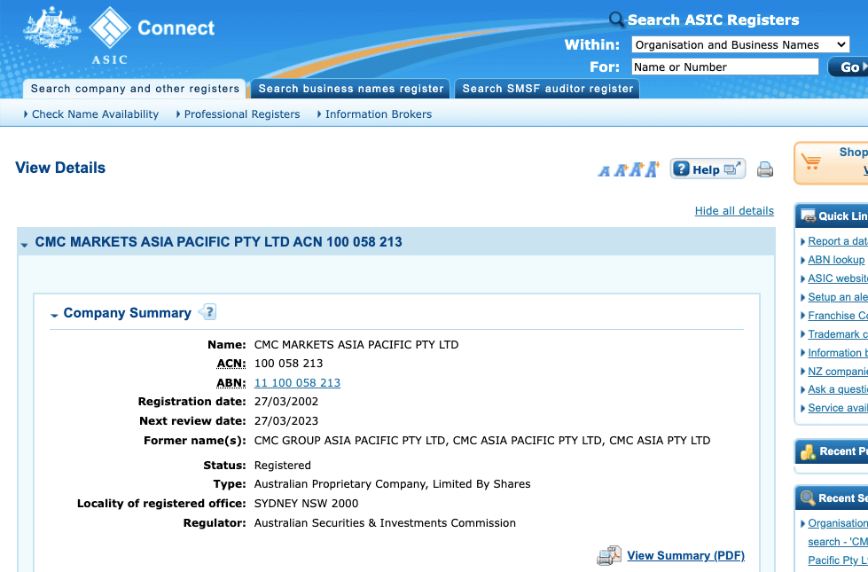Click the next review date 27/03/2023

[x=286, y=421]
